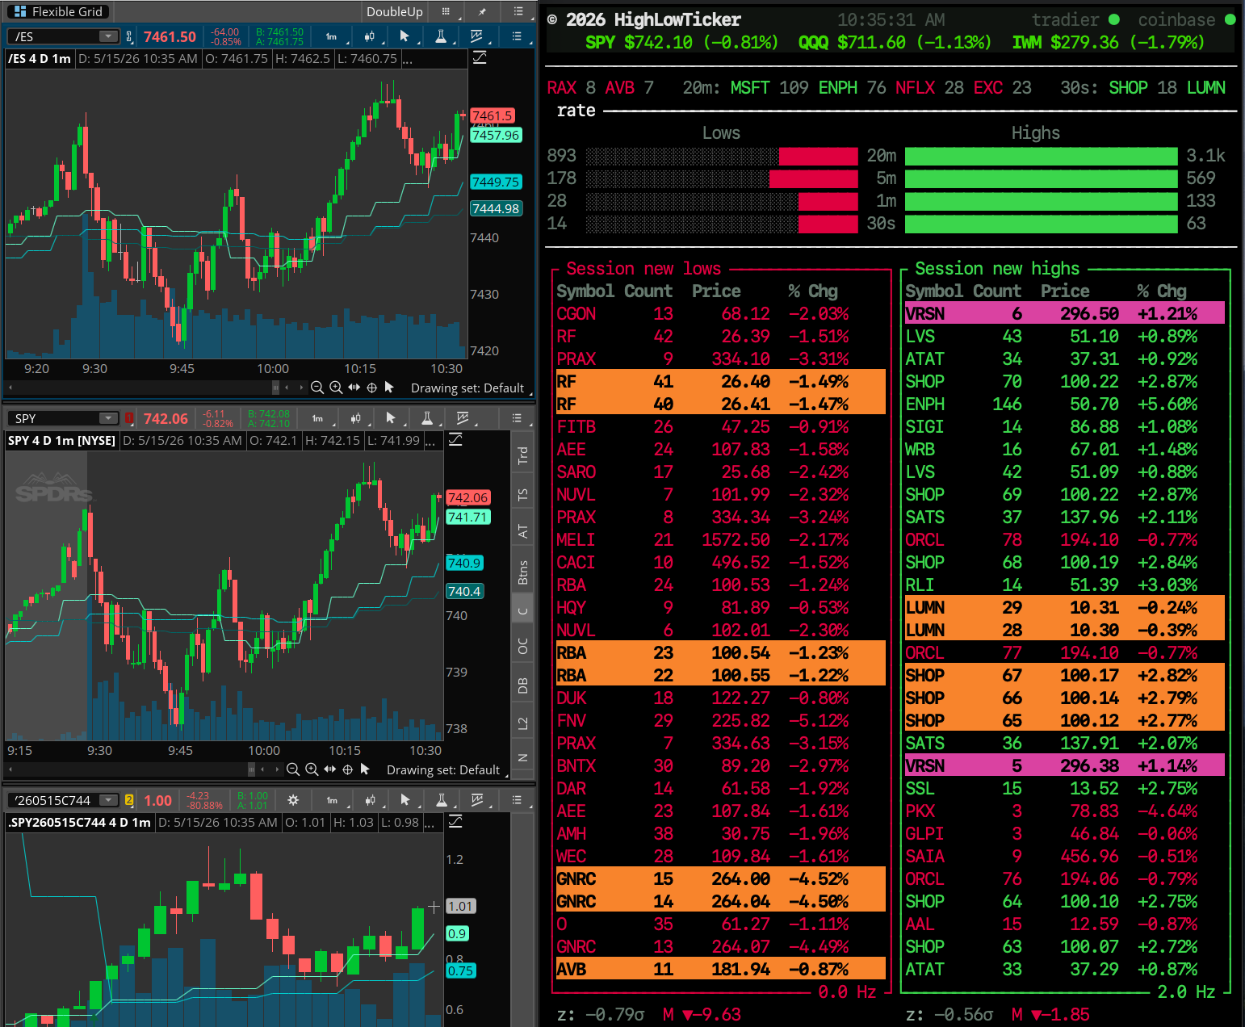Select the cursor tool in /ES toolbar

405,36
